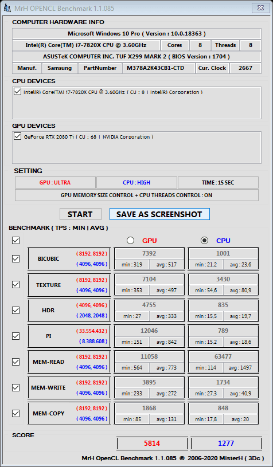273x467 pixels.
Task: Uncheck the GeForce RTX 2080 Ti GPU device
Action: 17,136
